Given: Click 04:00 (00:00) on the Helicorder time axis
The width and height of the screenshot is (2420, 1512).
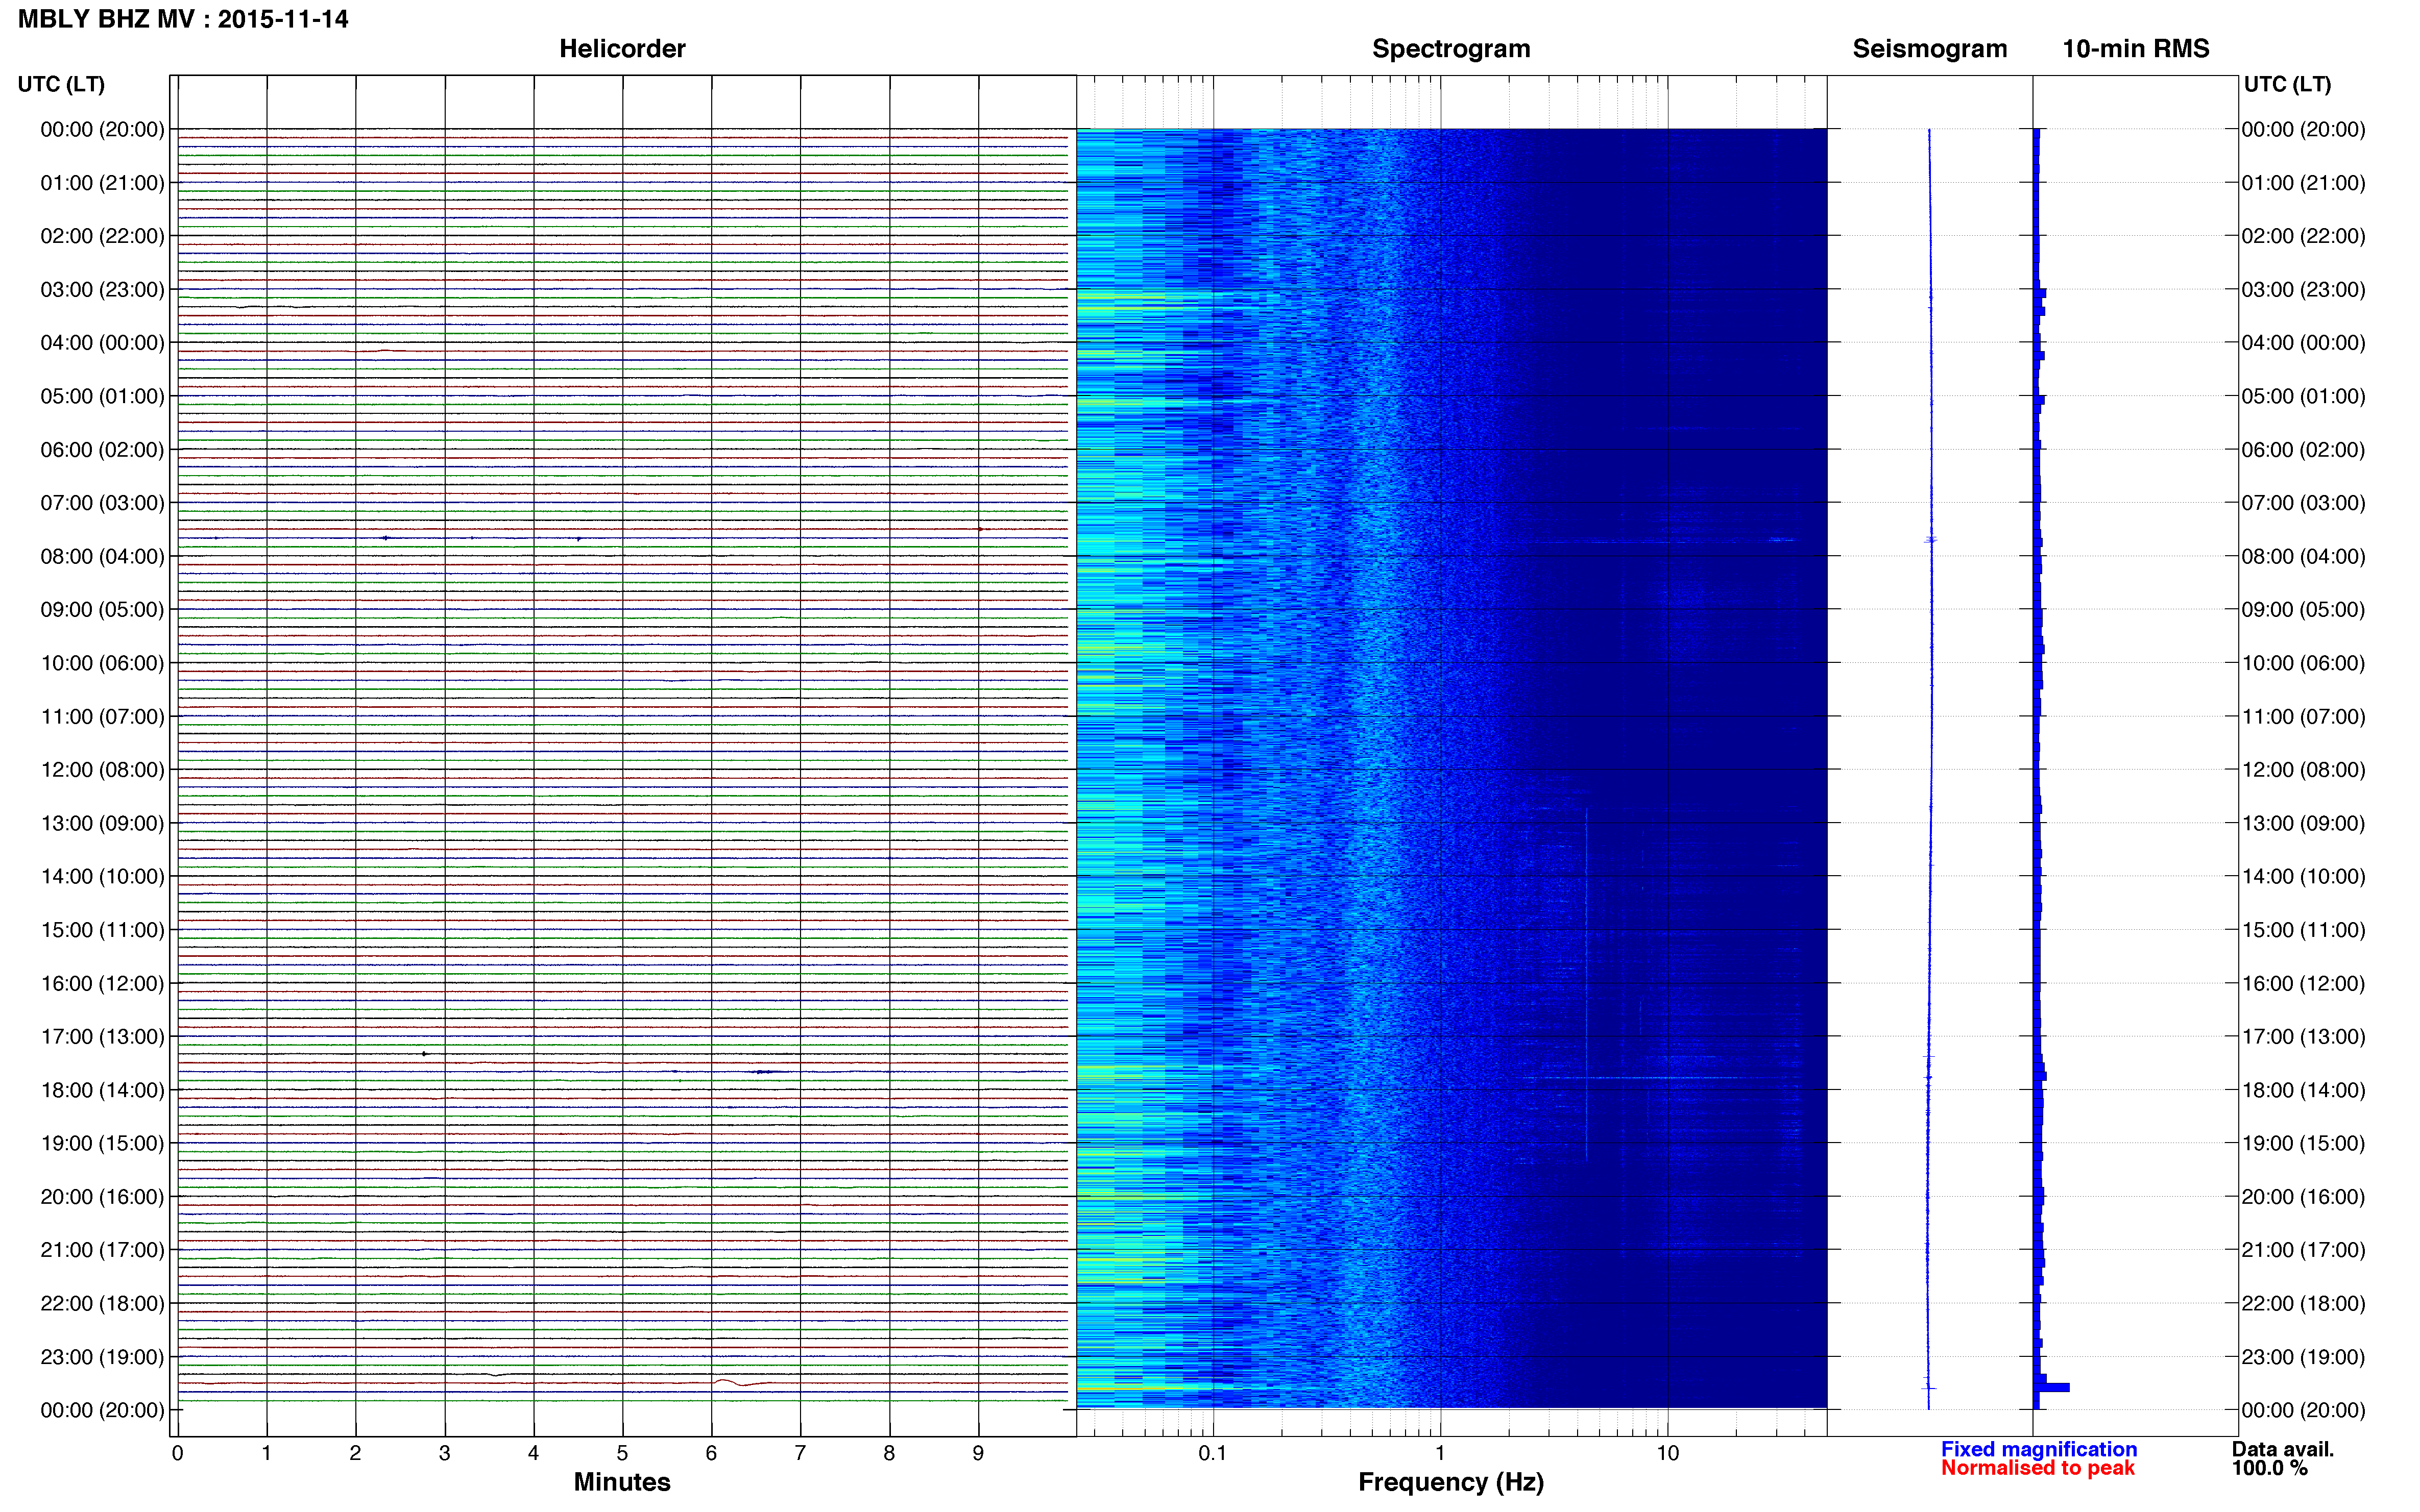Looking at the screenshot, I should coord(102,343).
